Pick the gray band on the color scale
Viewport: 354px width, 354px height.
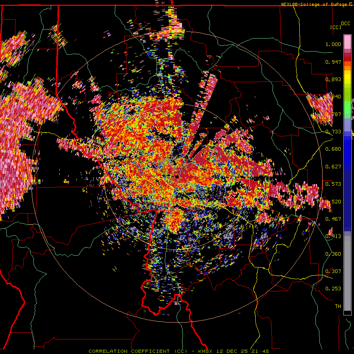(x=347, y=273)
